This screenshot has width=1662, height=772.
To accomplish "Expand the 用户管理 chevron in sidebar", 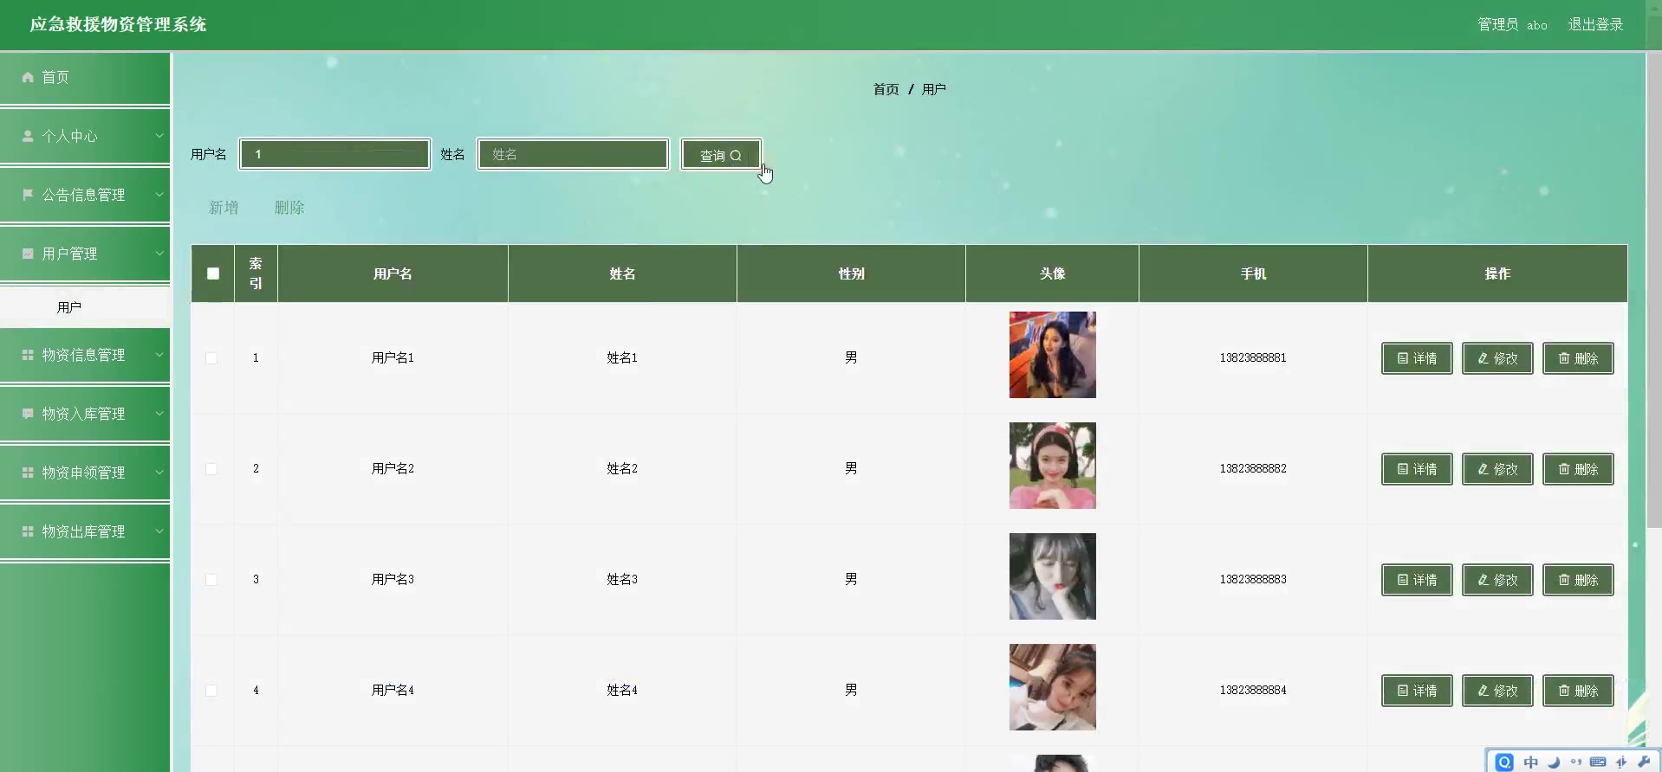I will coord(159,254).
